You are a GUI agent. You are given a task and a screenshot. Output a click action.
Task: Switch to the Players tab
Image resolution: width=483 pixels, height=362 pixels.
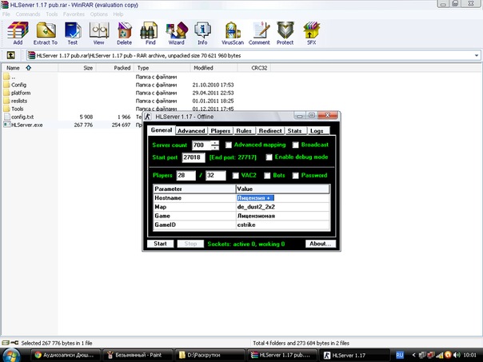tap(221, 131)
